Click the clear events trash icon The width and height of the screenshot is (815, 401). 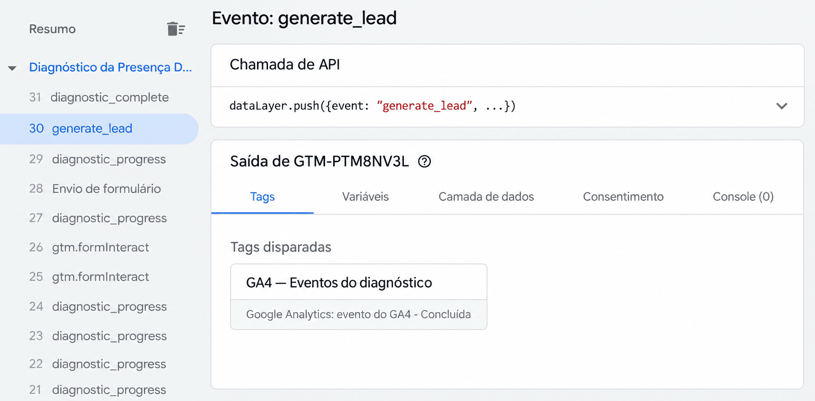tap(176, 29)
